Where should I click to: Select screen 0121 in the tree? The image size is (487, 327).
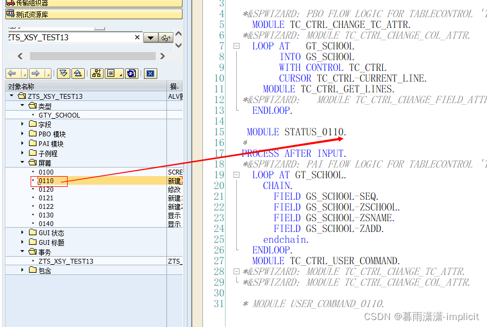[x=46, y=198]
